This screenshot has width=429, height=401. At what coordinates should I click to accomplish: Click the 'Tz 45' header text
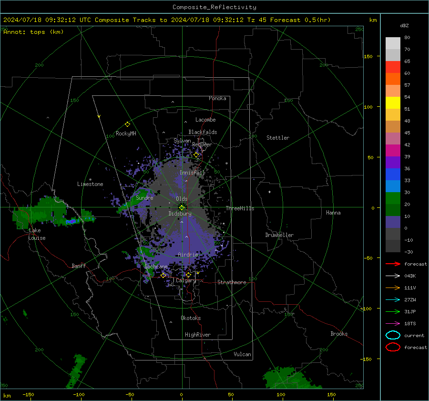point(256,20)
